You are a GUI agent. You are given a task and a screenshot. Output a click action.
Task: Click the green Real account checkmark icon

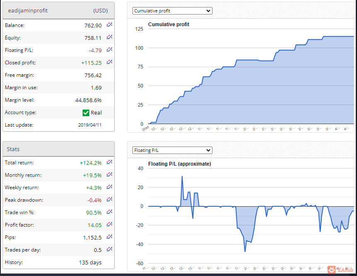86,113
